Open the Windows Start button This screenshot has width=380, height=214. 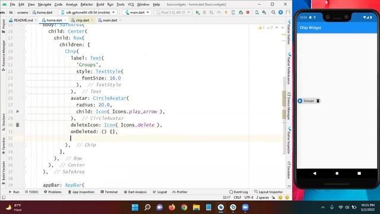click(x=135, y=207)
